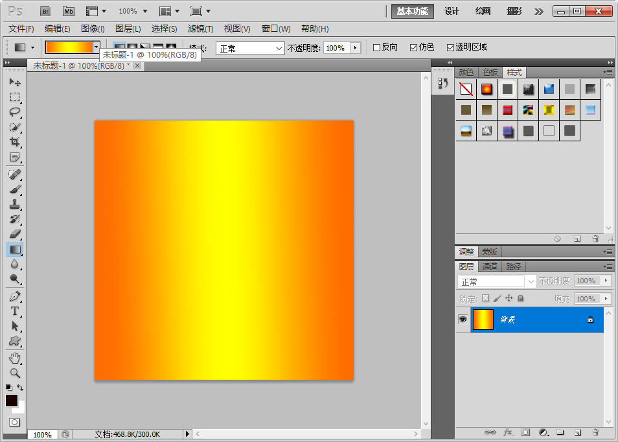This screenshot has height=442, width=618.
Task: Switch to the 通道 tab
Action: pyautogui.click(x=490, y=267)
